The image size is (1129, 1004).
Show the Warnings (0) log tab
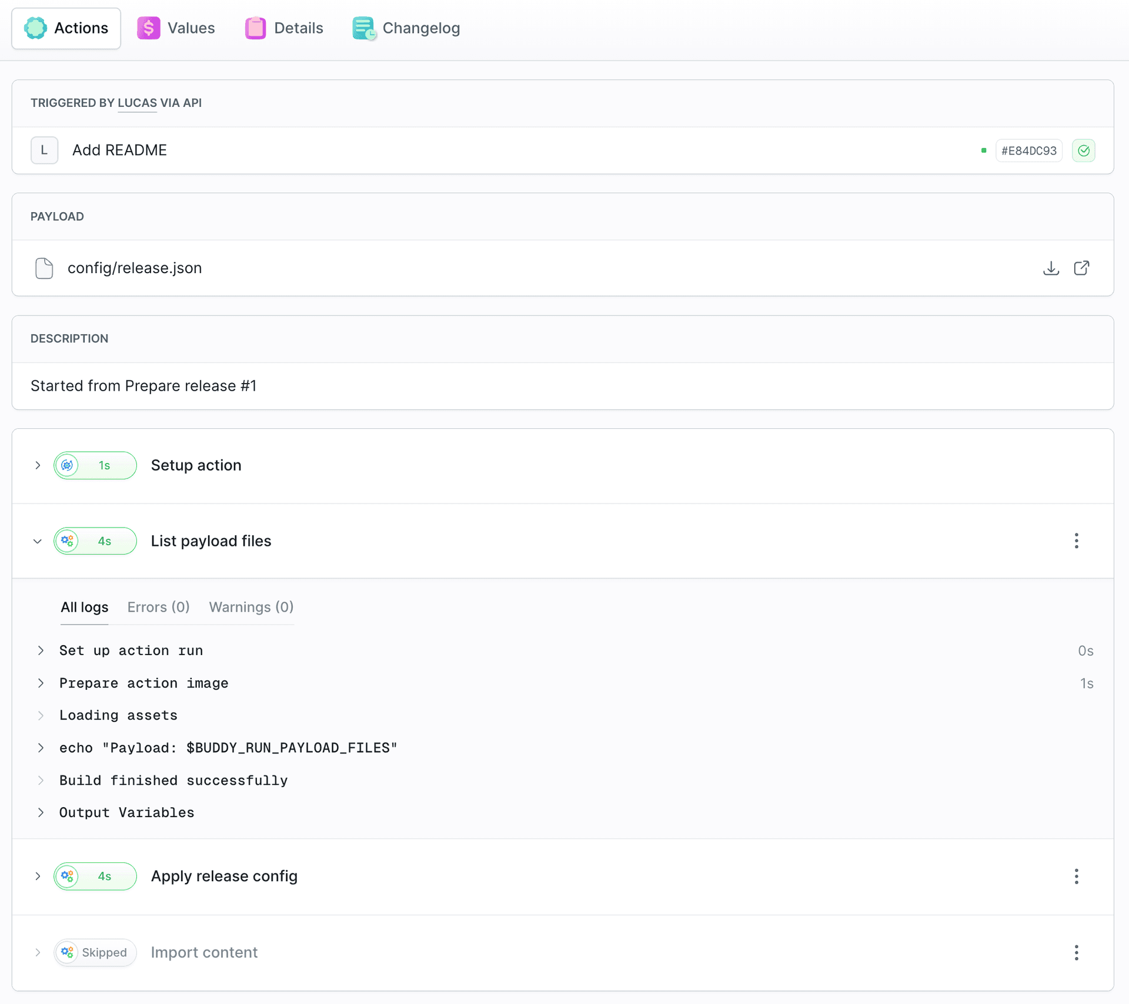pyautogui.click(x=251, y=607)
